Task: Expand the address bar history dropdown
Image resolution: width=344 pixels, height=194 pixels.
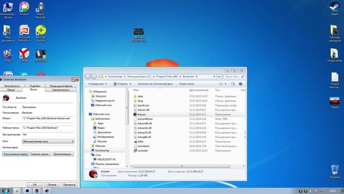Action: click(214, 77)
